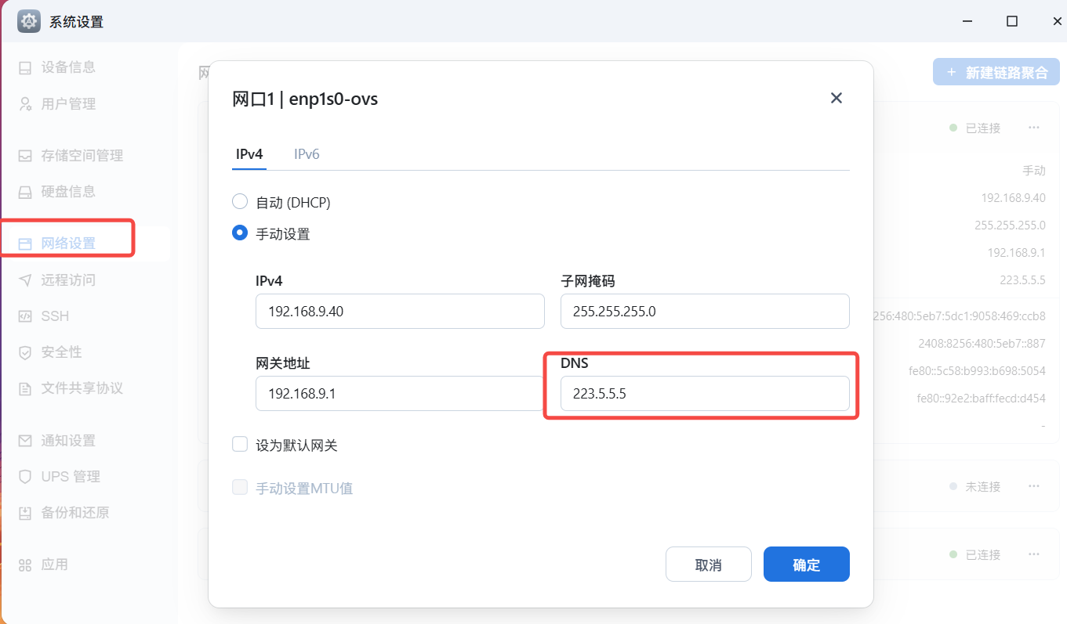Image resolution: width=1067 pixels, height=624 pixels.
Task: Select 自动 (DHCP) radio button
Action: 240,202
